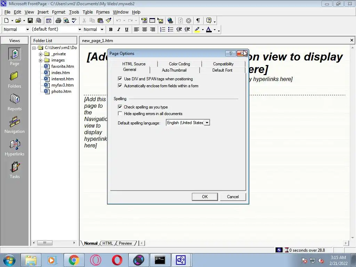Click OK in Page Options dialog
The width and height of the screenshot is (356, 267).
[x=205, y=197]
